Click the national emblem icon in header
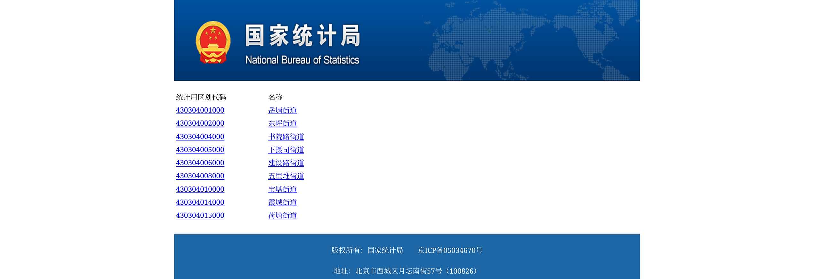Viewport: 818px width, 279px height. [x=213, y=42]
